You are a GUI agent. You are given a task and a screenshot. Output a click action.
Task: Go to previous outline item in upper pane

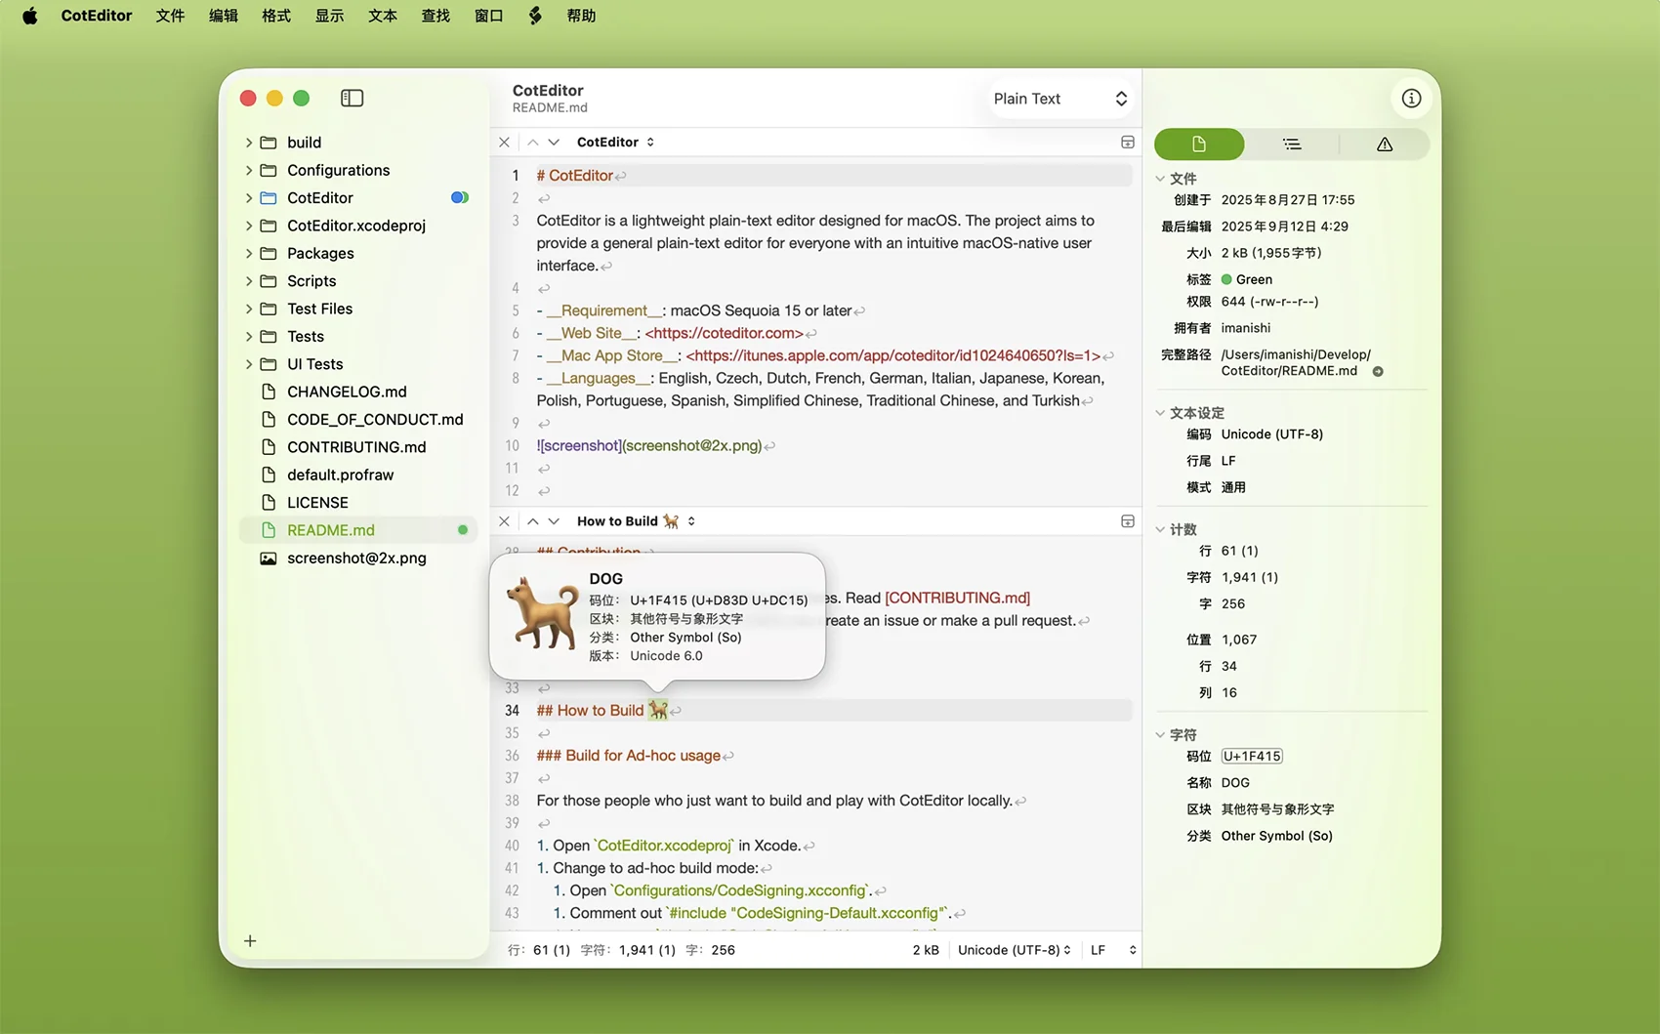pos(533,143)
